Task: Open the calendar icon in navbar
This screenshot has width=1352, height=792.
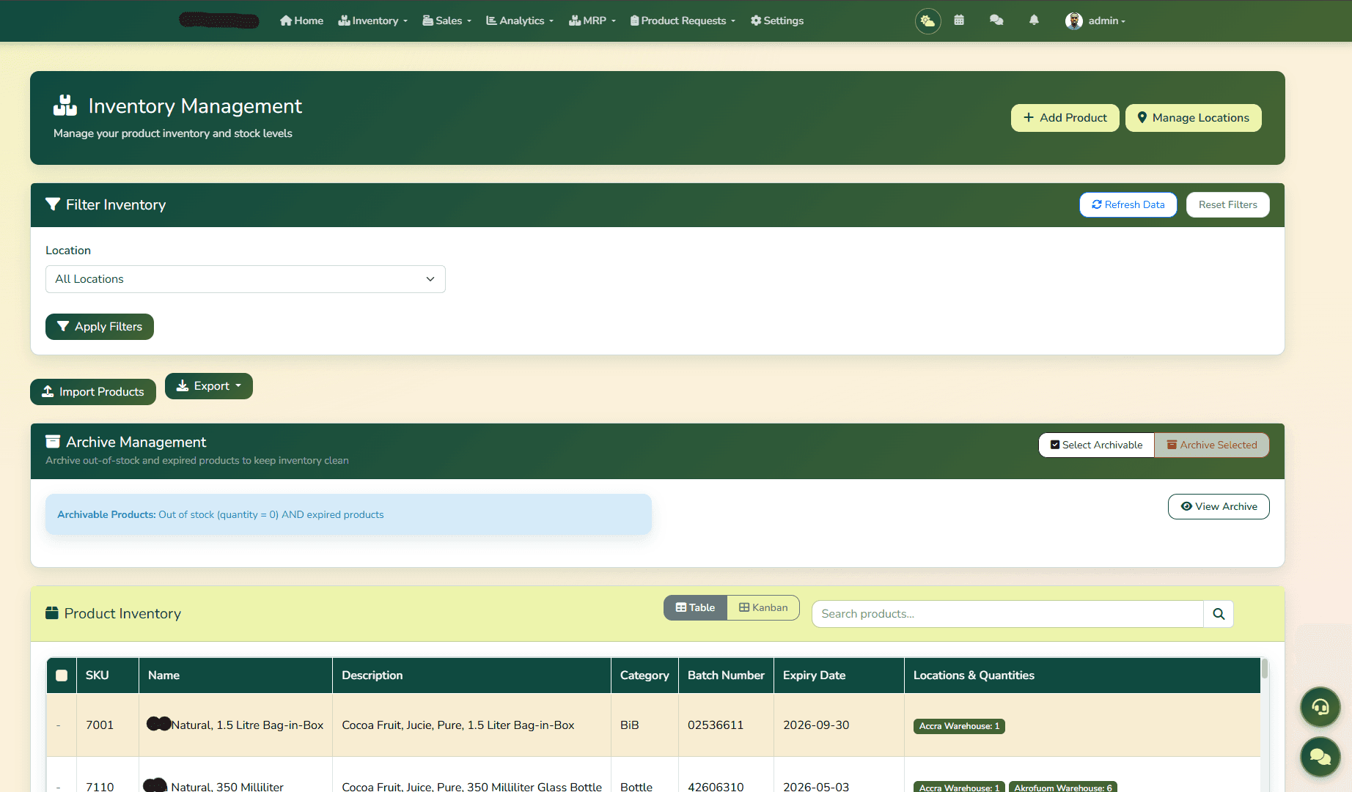Action: click(959, 21)
